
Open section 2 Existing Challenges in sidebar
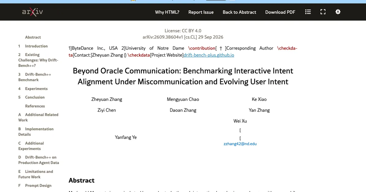point(38,60)
